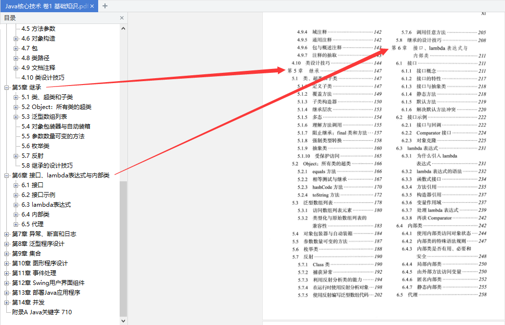505x325 pixels.
Task: Select bookmark 6.3 lambda表达式
Action: pyautogui.click(x=46, y=205)
